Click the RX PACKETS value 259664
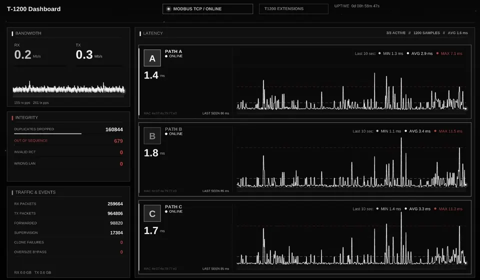This screenshot has height=280, width=480. [x=115, y=204]
